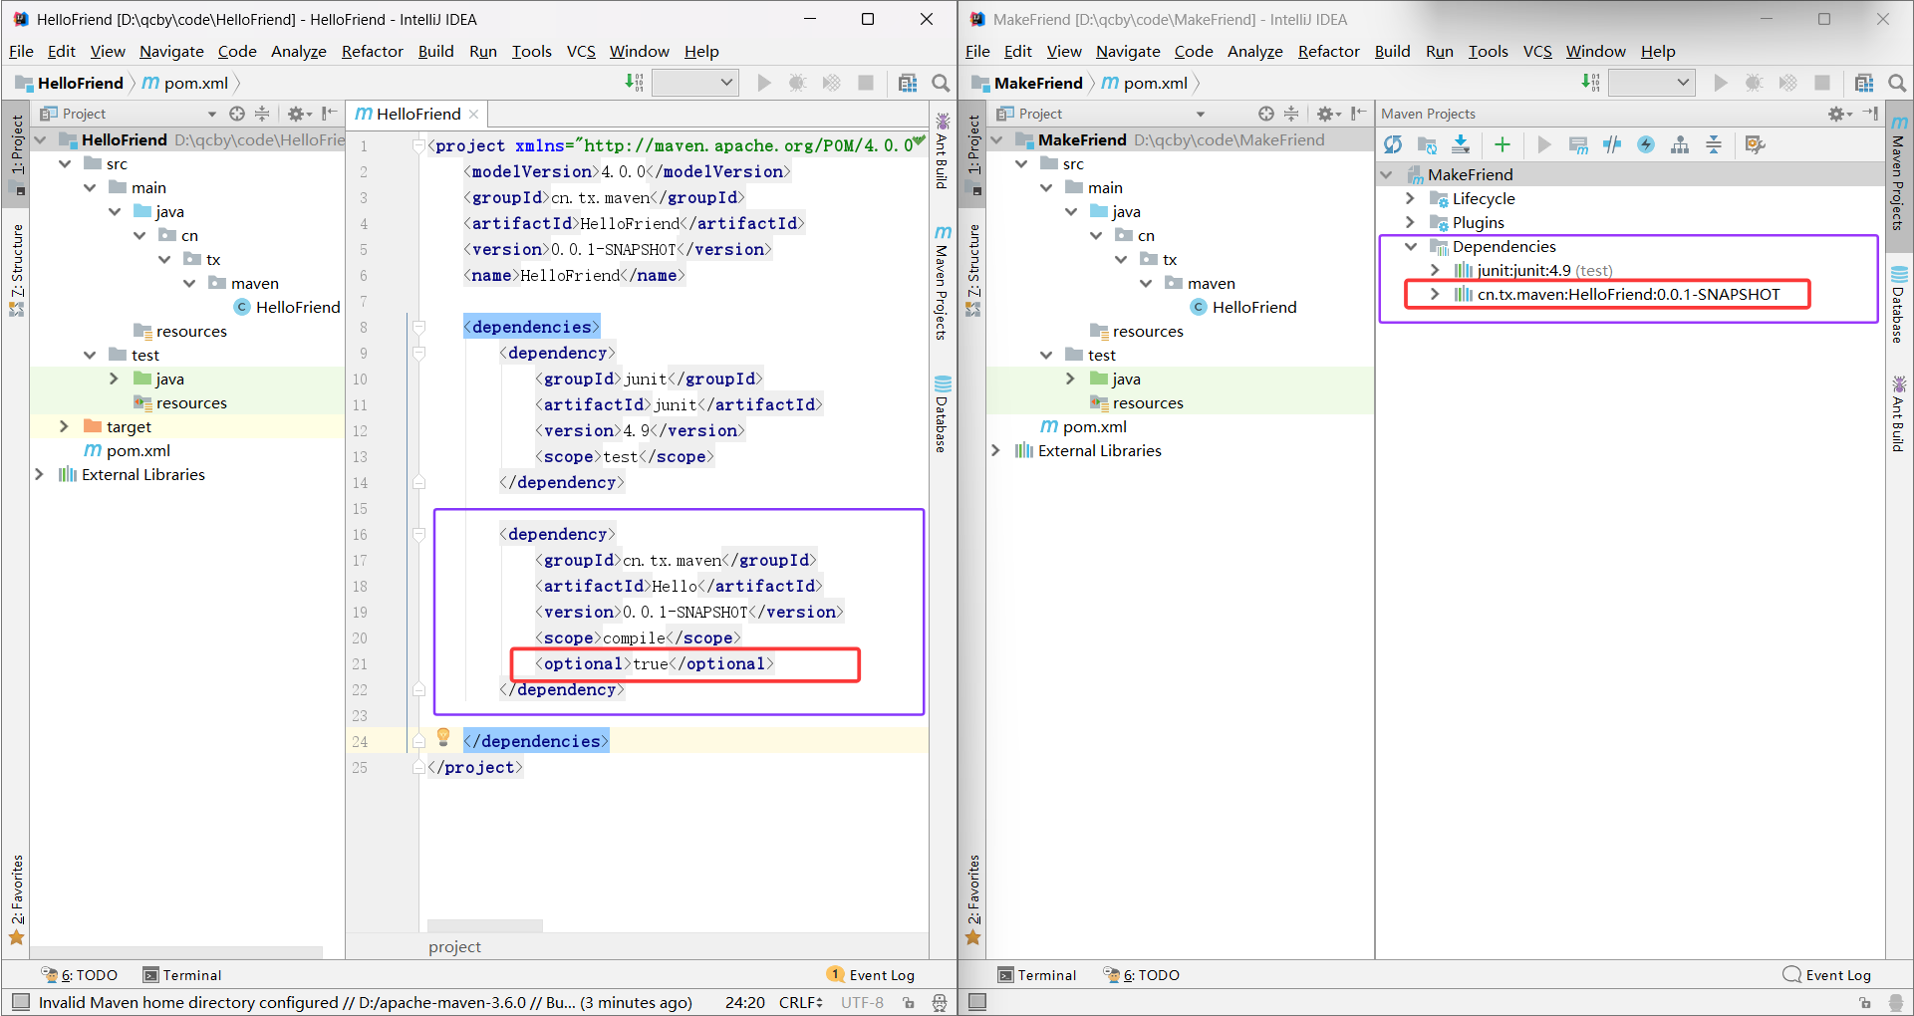Screen dimensions: 1914x1016
Task: Open File menu in HelloFriend window
Action: (21, 51)
